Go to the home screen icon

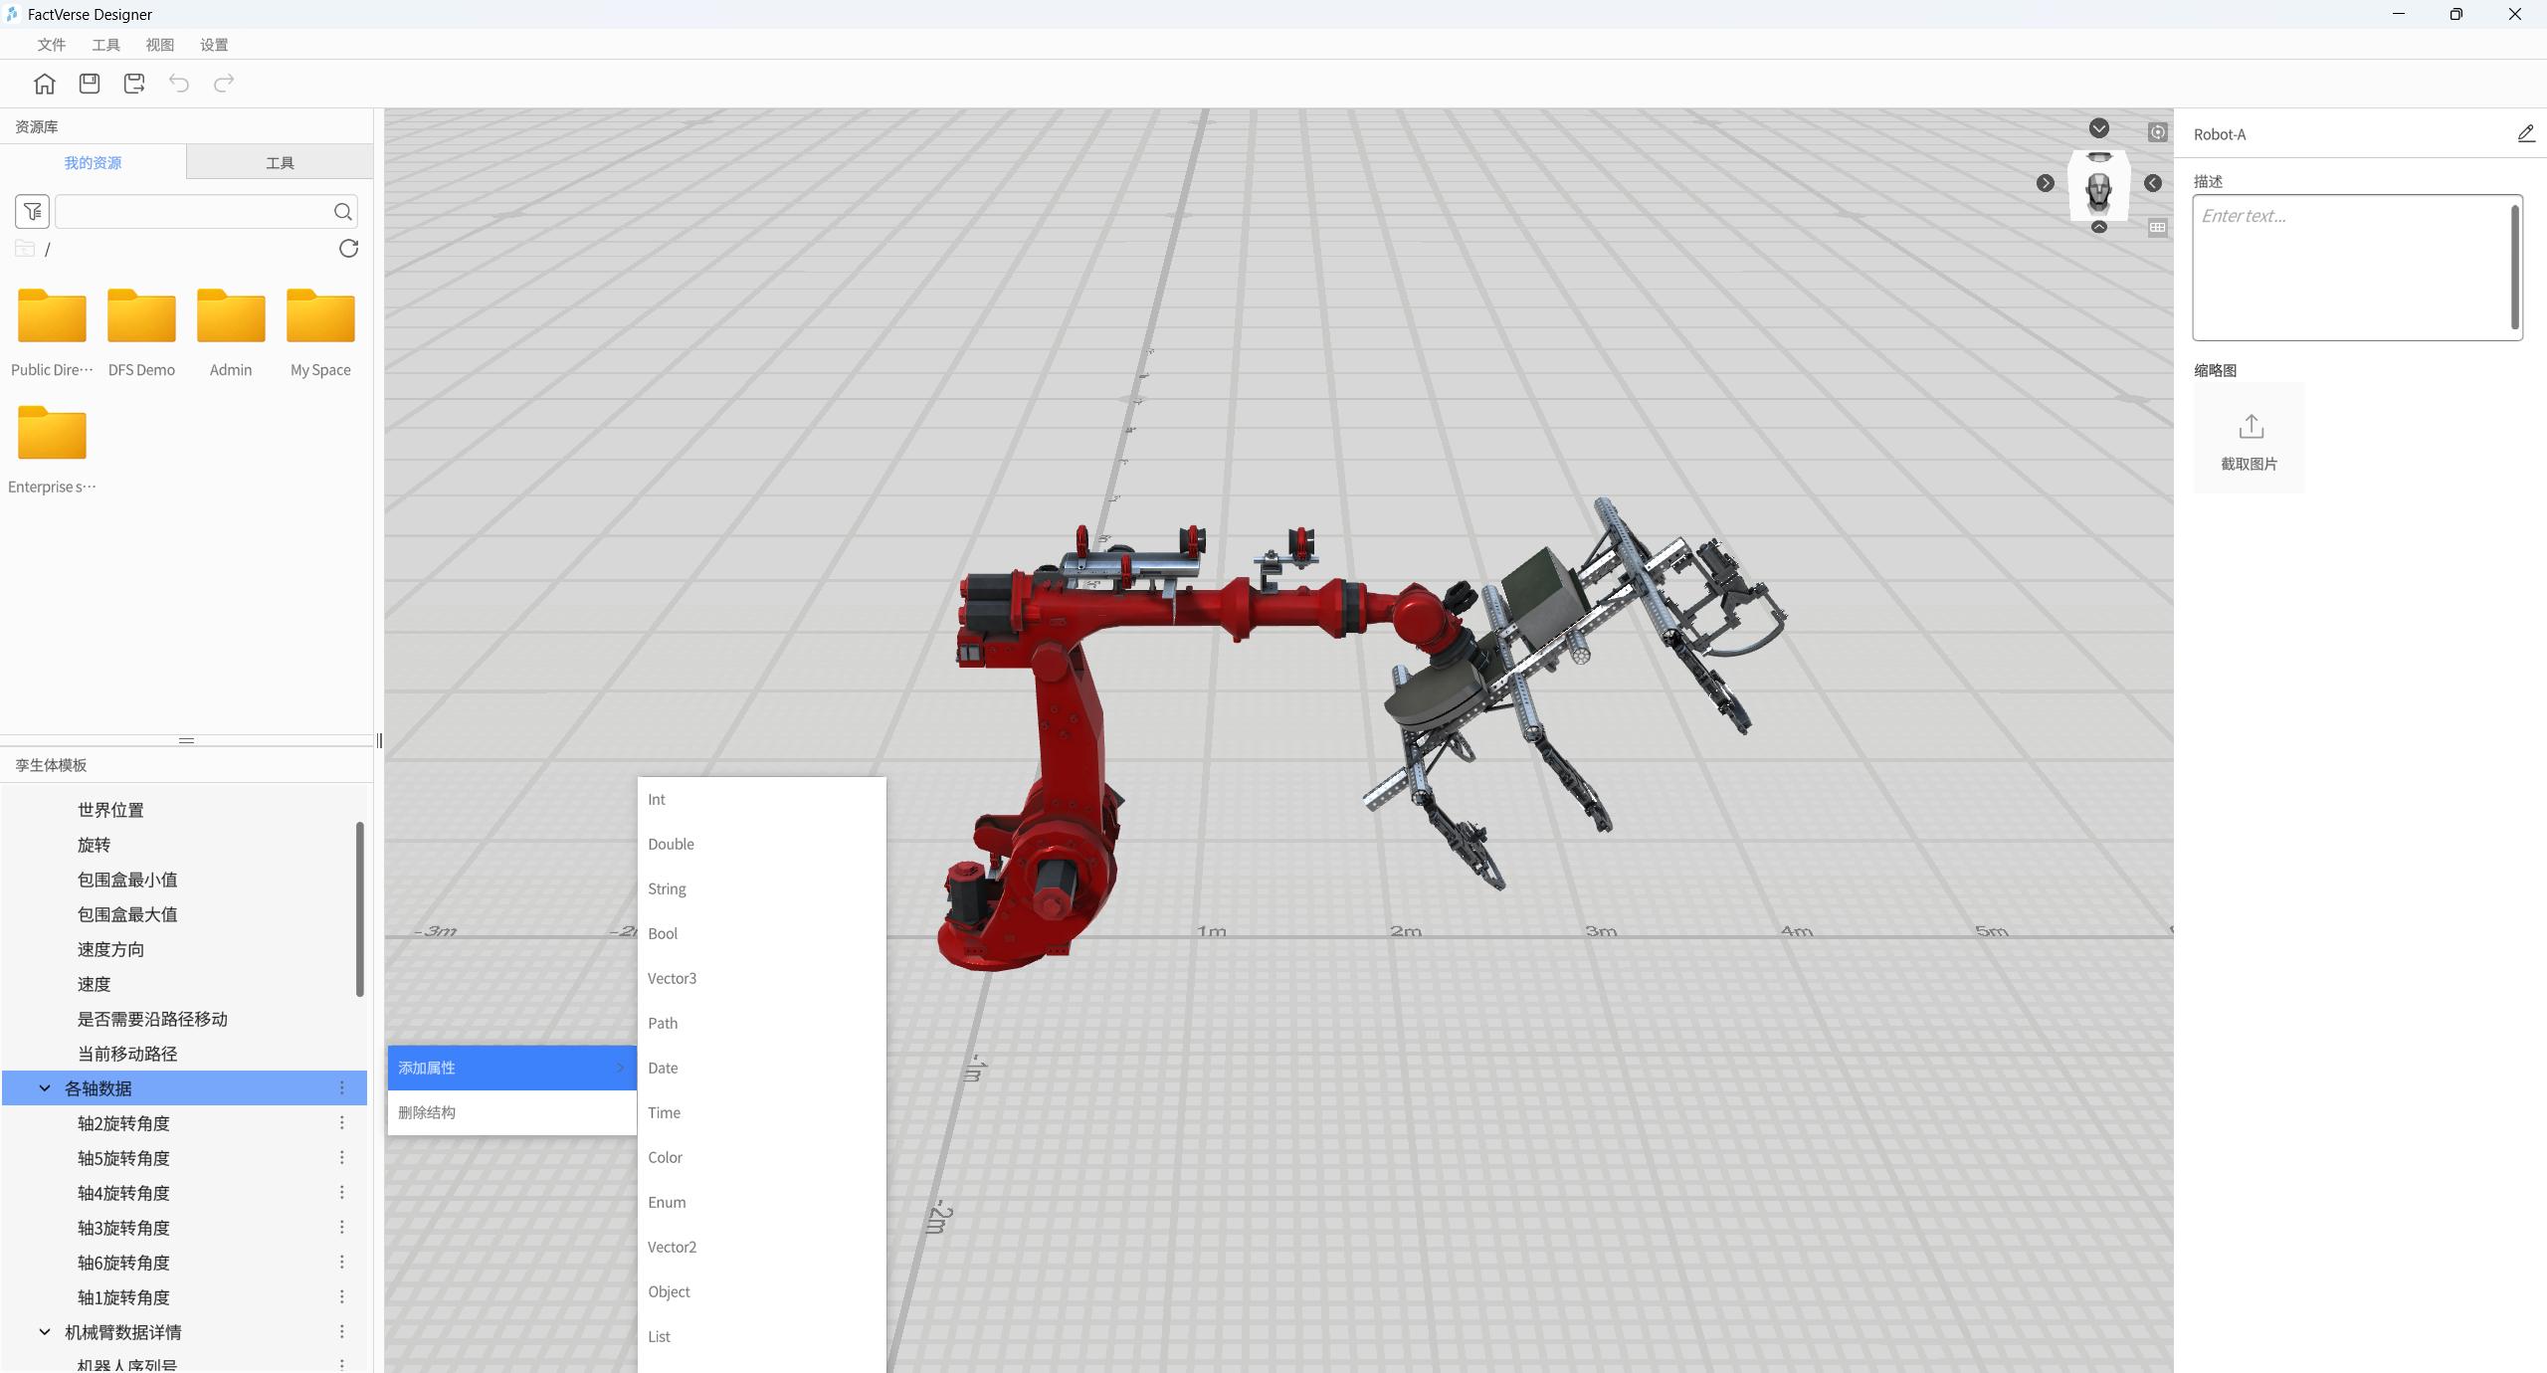pyautogui.click(x=45, y=84)
